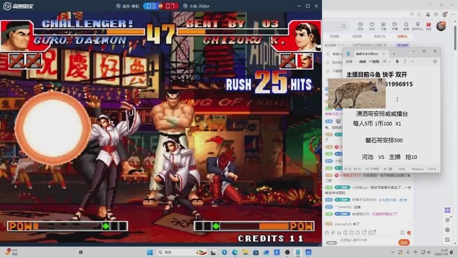Open the 历史 history clock icon
The image size is (458, 258).
[x=360, y=26]
